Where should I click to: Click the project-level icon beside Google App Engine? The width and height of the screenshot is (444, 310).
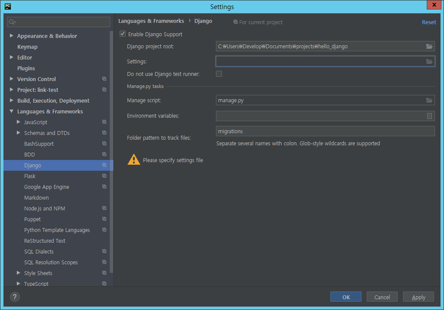[x=104, y=187]
